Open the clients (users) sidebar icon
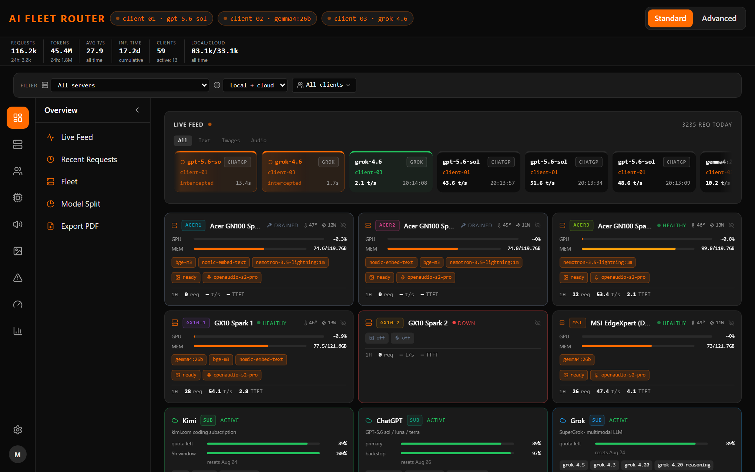755x472 pixels. point(18,171)
